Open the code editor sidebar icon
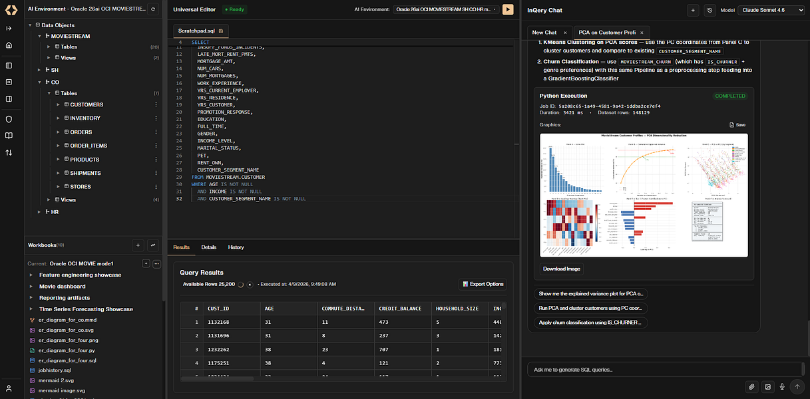This screenshot has height=399, width=810. coord(9,82)
